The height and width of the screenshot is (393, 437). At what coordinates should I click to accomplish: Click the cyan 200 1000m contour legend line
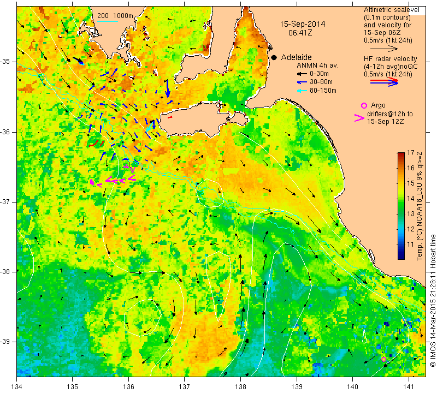(108, 21)
